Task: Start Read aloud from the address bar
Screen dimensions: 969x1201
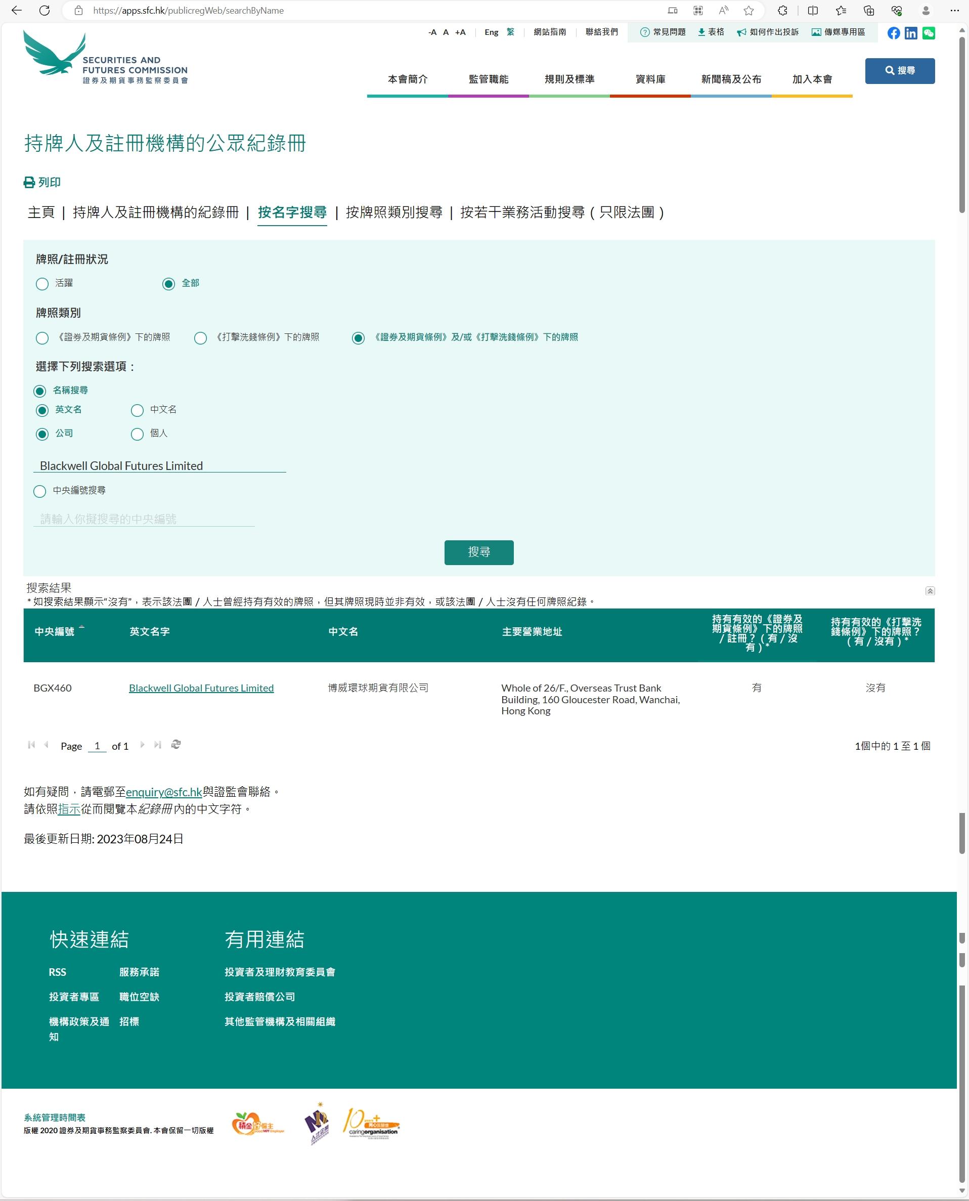Action: point(723,10)
